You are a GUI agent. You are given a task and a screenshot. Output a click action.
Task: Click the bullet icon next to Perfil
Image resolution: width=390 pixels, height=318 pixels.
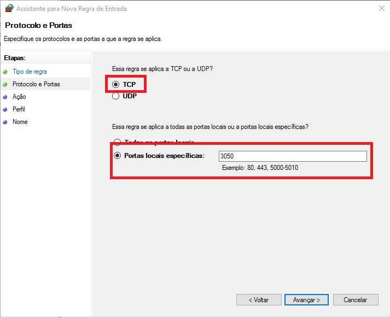[x=5, y=109]
